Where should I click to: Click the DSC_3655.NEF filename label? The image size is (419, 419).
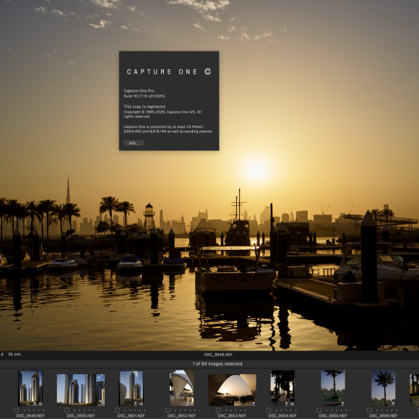(333, 416)
